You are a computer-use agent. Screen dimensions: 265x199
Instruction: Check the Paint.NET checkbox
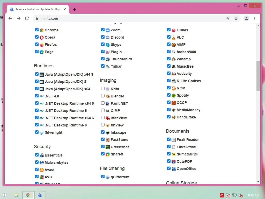(x=103, y=103)
